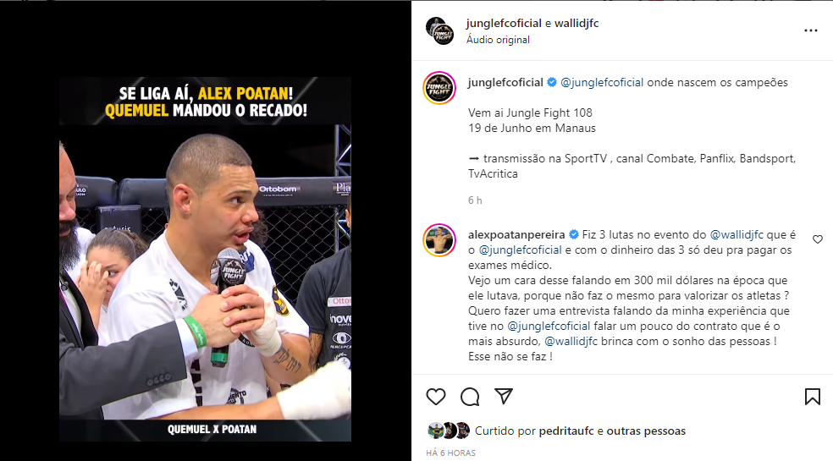
Task: Like the post with the heart icon
Action: pos(436,397)
